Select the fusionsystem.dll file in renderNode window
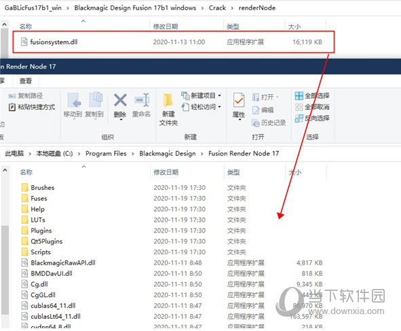Viewport: 401px width, 331px height. 54,42
